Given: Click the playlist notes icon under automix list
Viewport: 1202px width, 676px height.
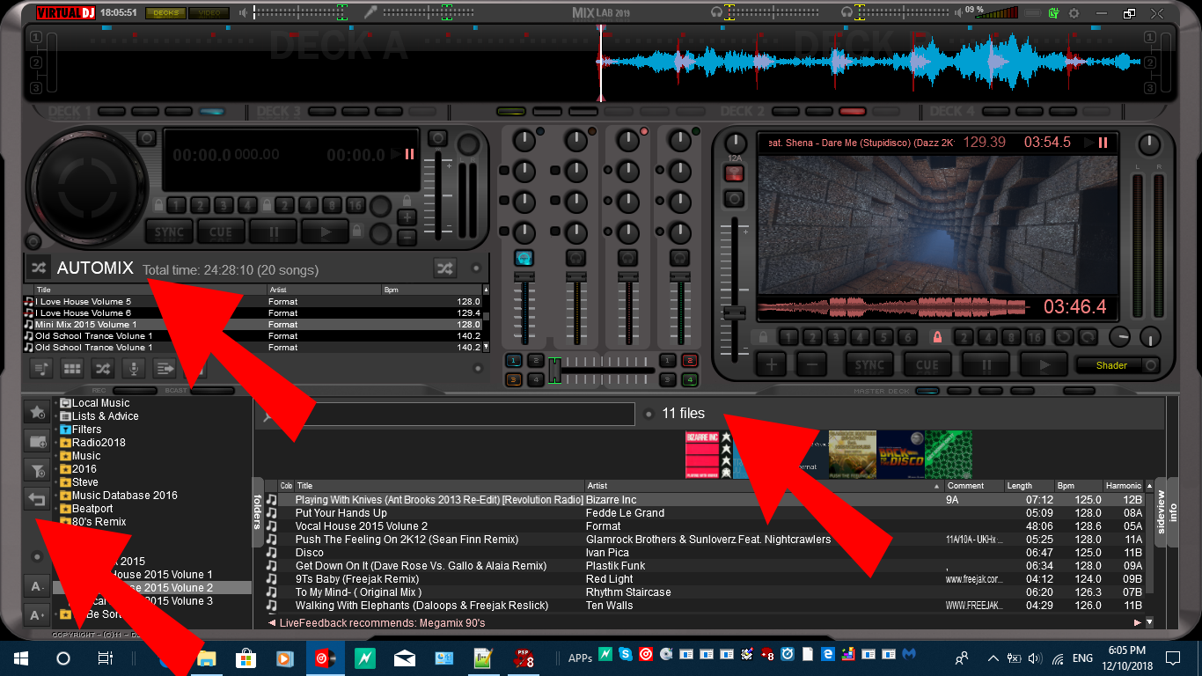Looking at the screenshot, I should pyautogui.click(x=41, y=368).
